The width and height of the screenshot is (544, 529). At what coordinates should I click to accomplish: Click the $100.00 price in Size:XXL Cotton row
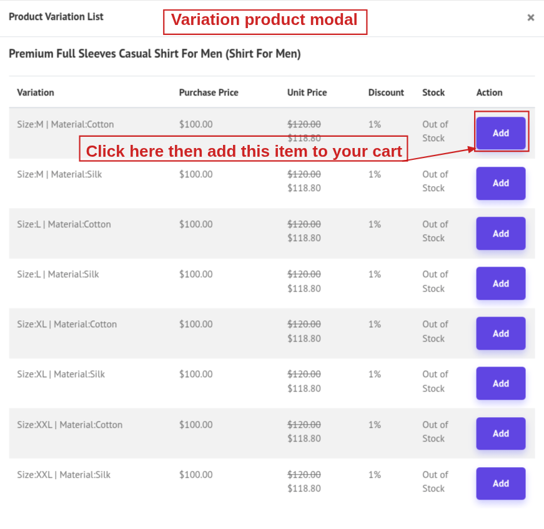tap(195, 425)
